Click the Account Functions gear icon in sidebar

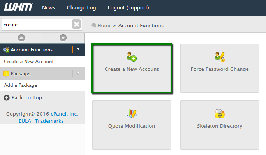tap(6, 50)
